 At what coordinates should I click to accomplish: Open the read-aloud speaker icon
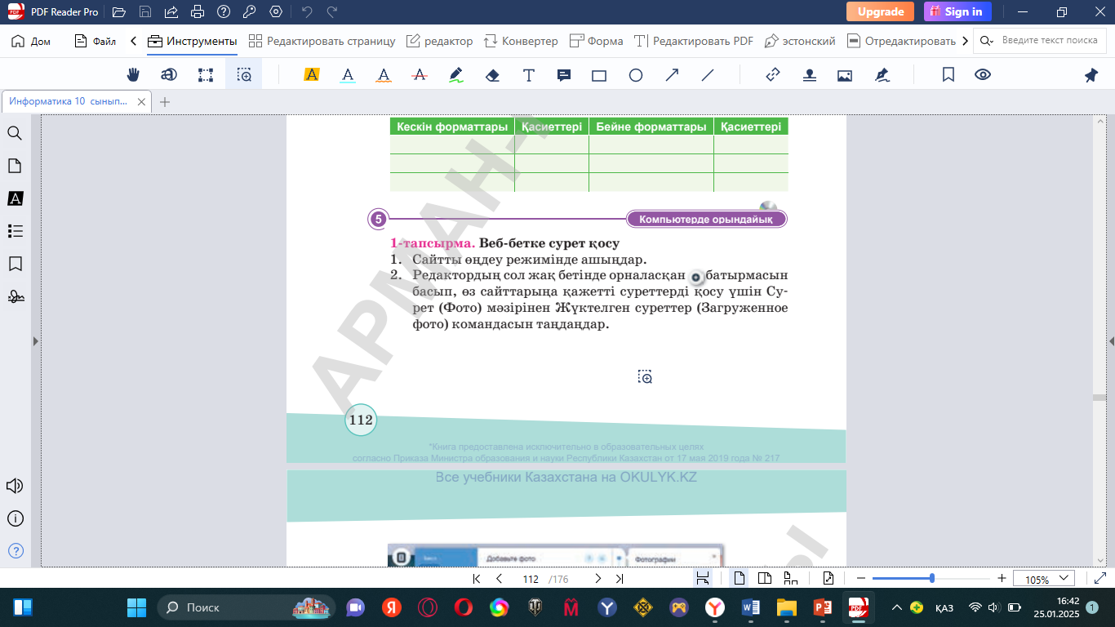15,486
